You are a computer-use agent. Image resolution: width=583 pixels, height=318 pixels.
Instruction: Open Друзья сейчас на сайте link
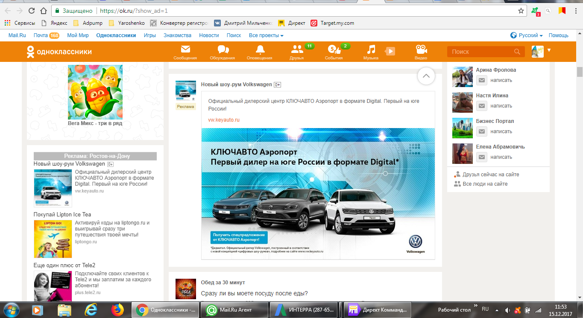tap(491, 175)
